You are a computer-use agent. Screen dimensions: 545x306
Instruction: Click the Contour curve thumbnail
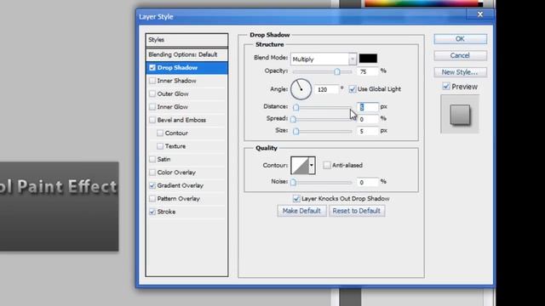[300, 165]
